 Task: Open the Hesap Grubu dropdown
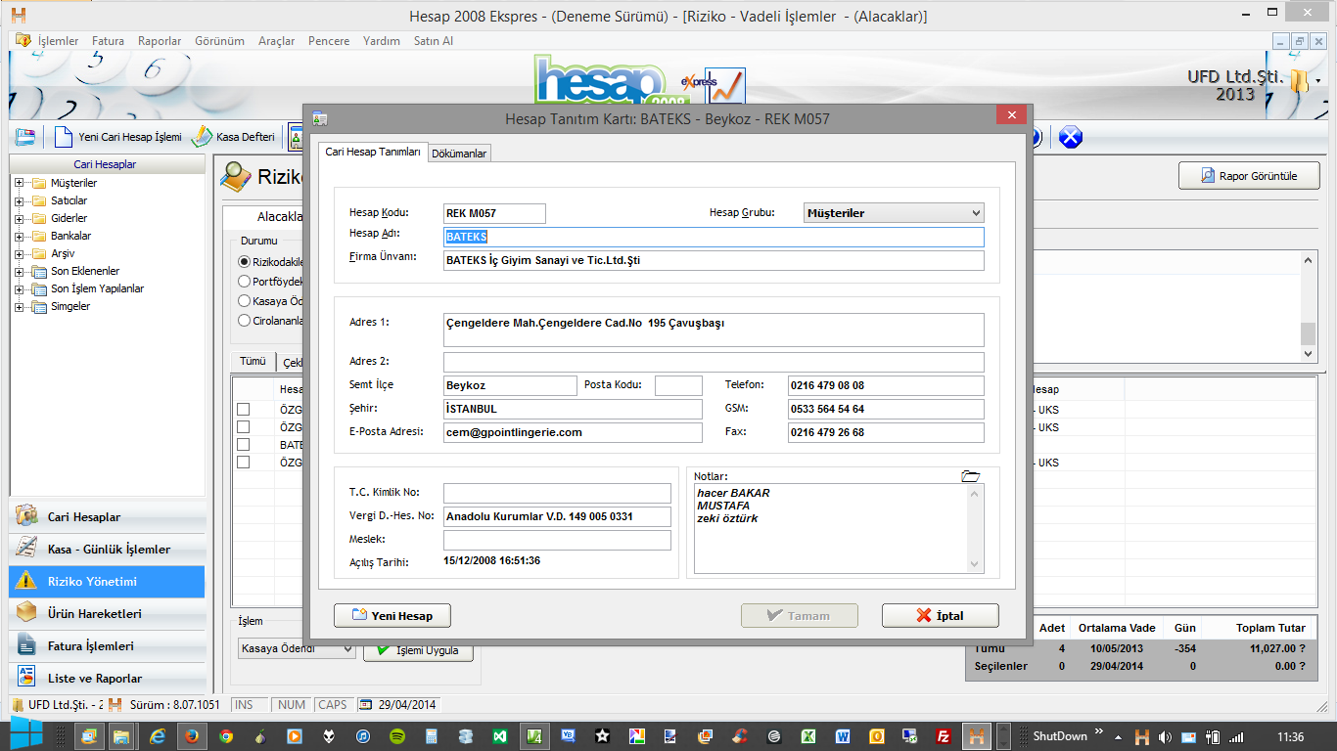click(x=894, y=213)
